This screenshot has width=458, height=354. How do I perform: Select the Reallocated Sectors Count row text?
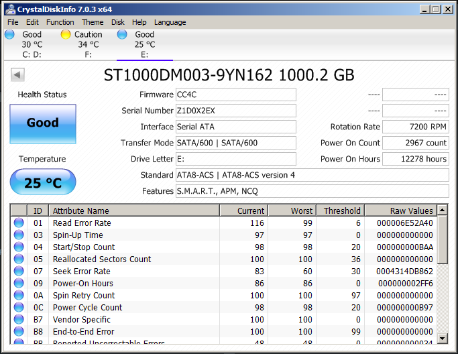(x=102, y=259)
